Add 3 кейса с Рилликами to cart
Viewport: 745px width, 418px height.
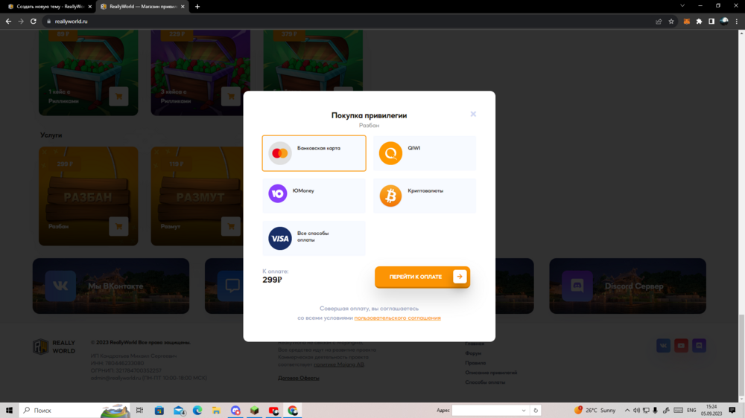[x=231, y=96]
